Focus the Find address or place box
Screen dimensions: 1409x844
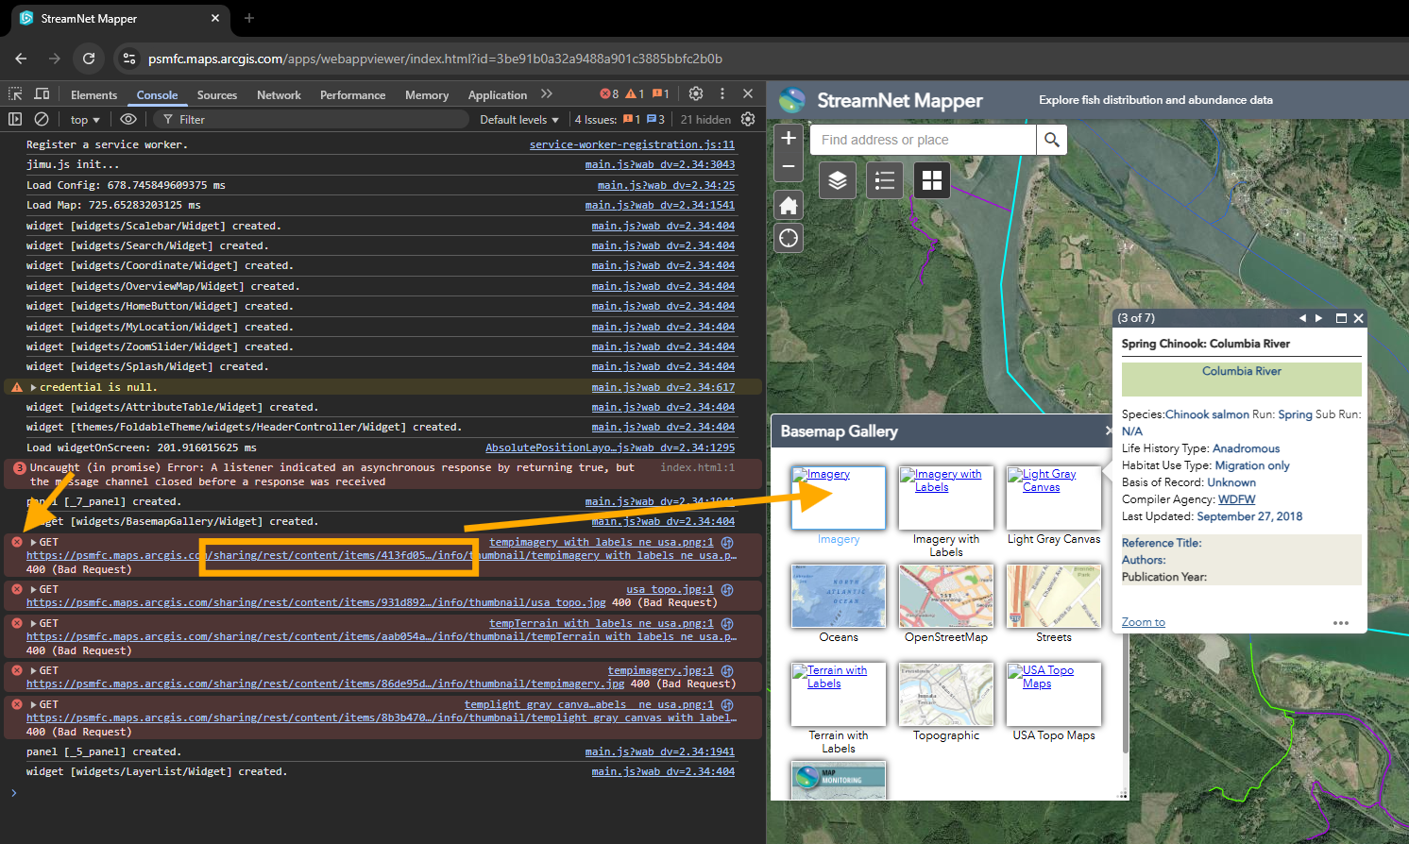(x=923, y=140)
